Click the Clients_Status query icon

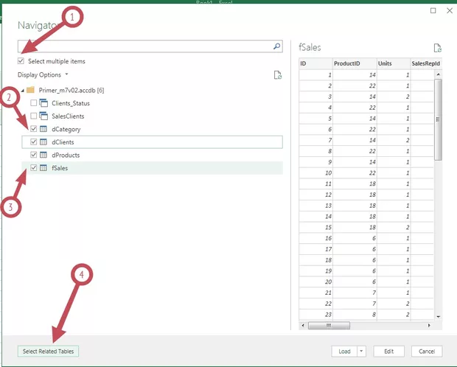pos(43,103)
